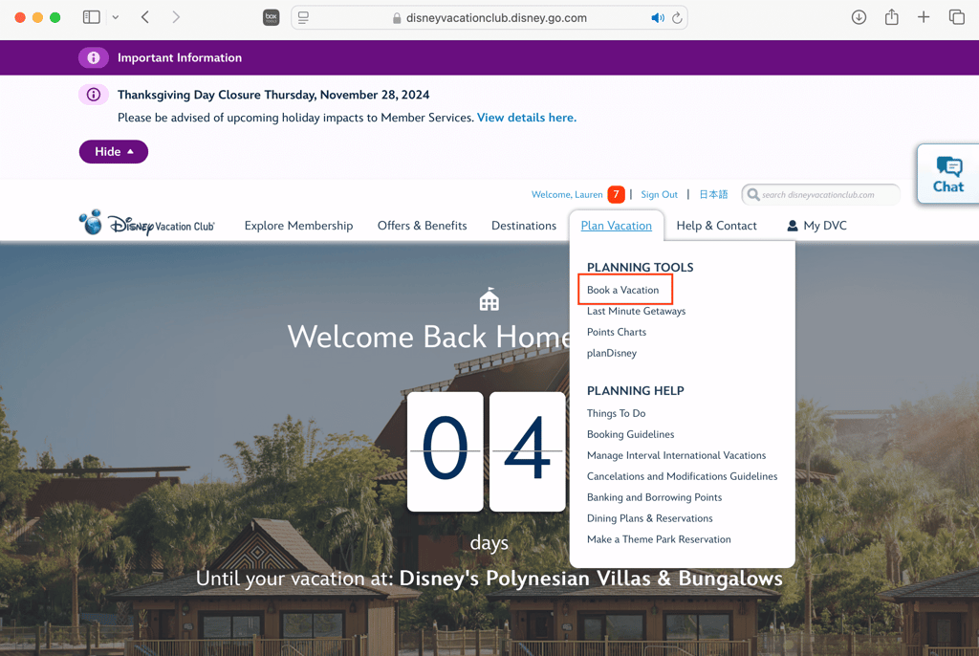Screen dimensions: 979x656
Task: Open the View details here link
Action: [x=527, y=118]
